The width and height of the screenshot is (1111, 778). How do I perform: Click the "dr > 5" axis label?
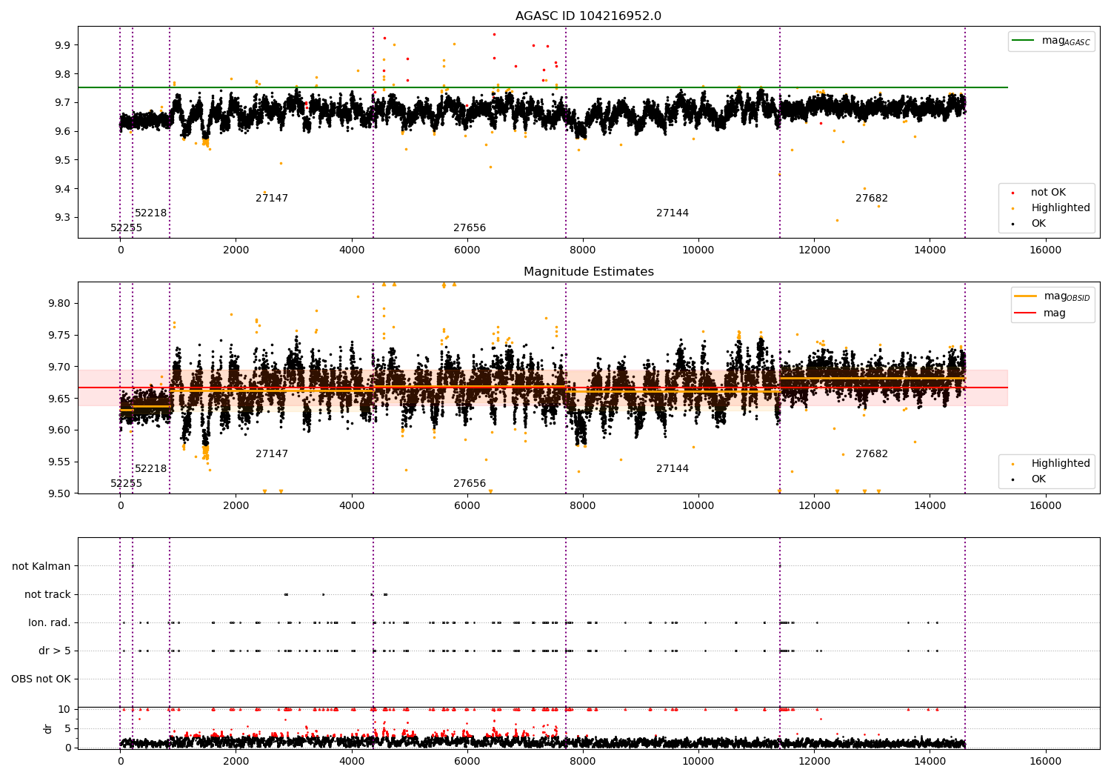coord(55,651)
